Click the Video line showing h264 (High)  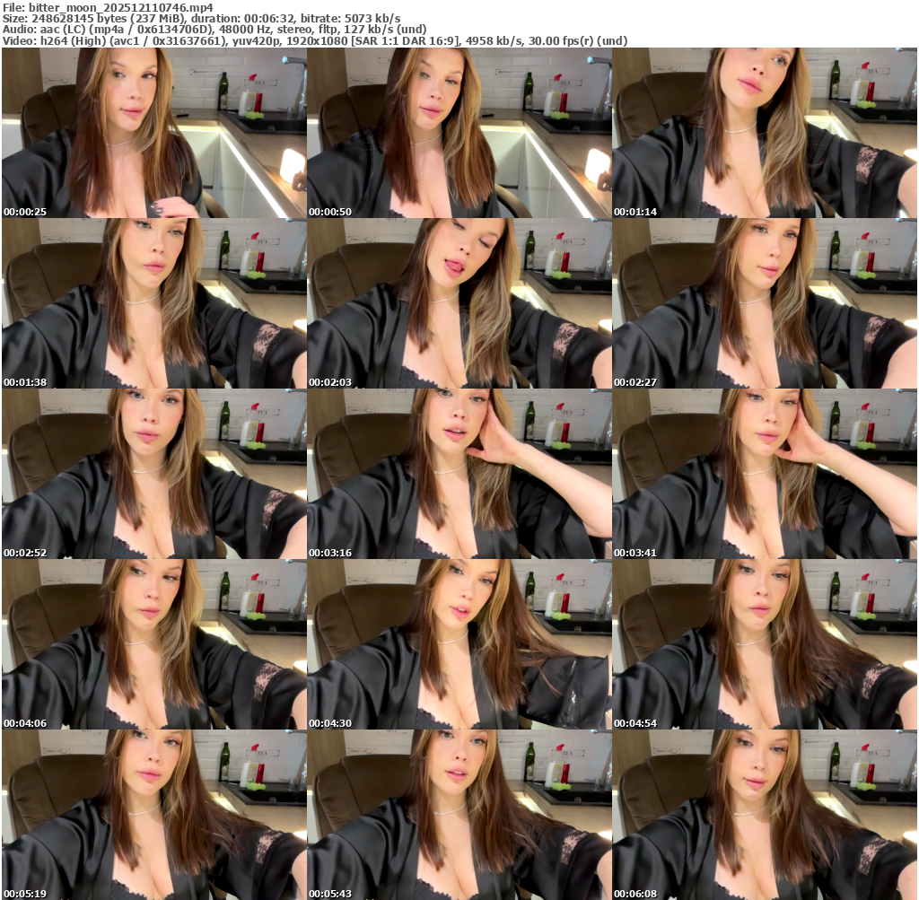click(315, 40)
